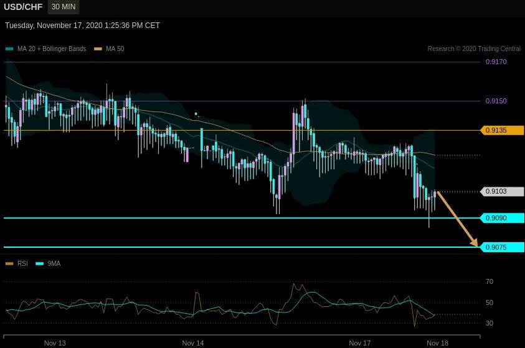Viewport: 525px width, 348px height.
Task: Click the MA 20 + Bollinger Bands legend swatch
Action: (x=9, y=49)
